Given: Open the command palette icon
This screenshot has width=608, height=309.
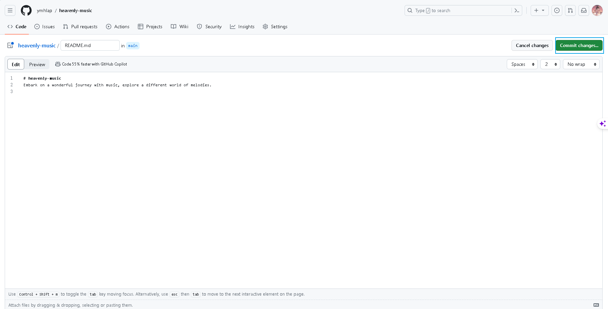Looking at the screenshot, I should click(x=517, y=10).
